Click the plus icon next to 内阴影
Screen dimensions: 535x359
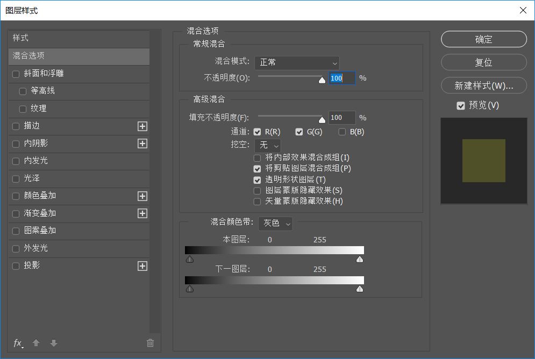tap(142, 143)
